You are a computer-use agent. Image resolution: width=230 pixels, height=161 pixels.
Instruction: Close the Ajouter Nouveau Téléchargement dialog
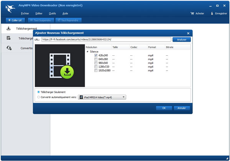(188, 34)
